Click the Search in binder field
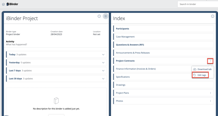The image size is (218, 116). (x=198, y=4)
